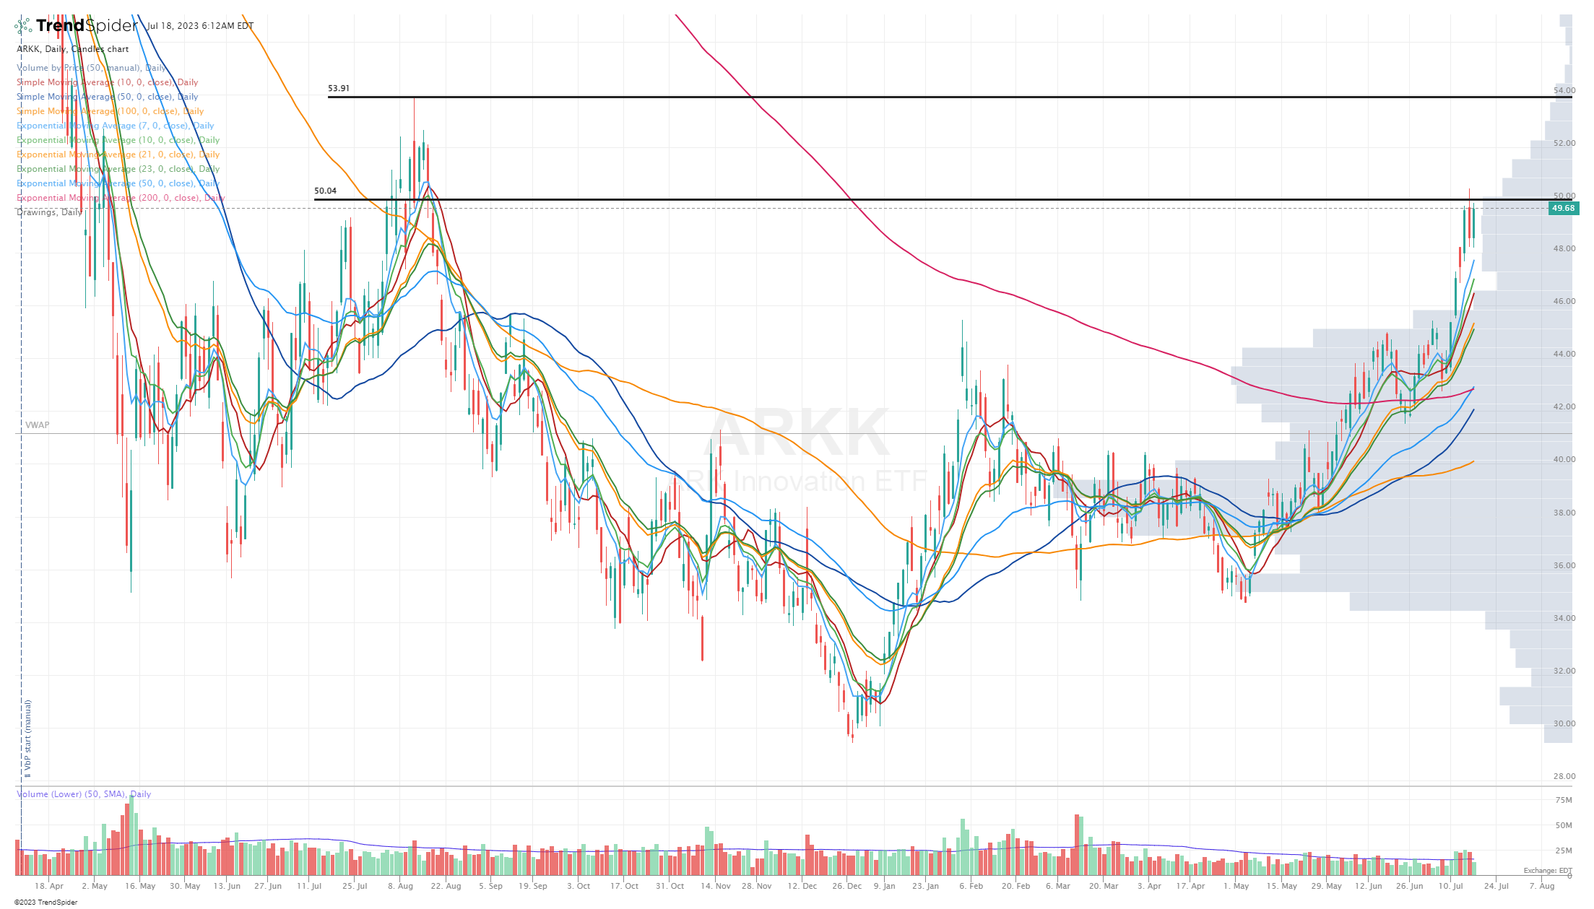Viewport: 1594px width, 909px height.
Task: Click the 42.00 price axis label
Action: 1564,407
